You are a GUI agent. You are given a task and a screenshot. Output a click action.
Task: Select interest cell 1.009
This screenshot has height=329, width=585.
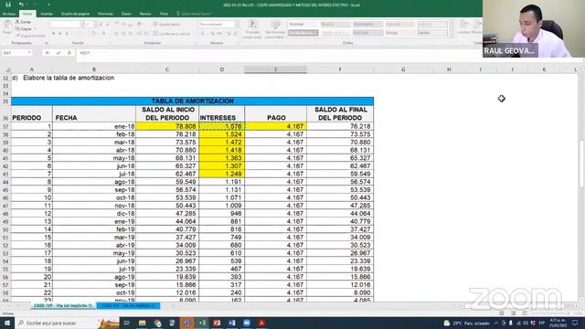pyautogui.click(x=221, y=206)
